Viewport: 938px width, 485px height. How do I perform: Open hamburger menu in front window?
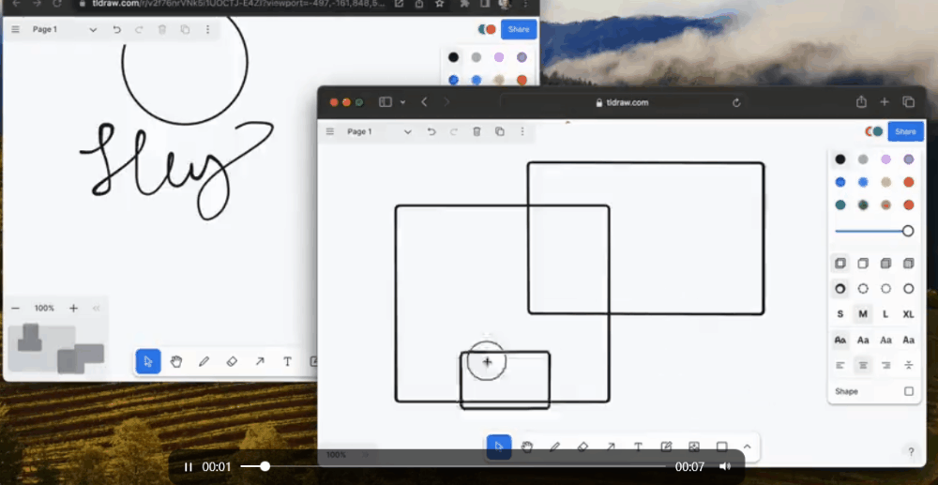click(329, 131)
